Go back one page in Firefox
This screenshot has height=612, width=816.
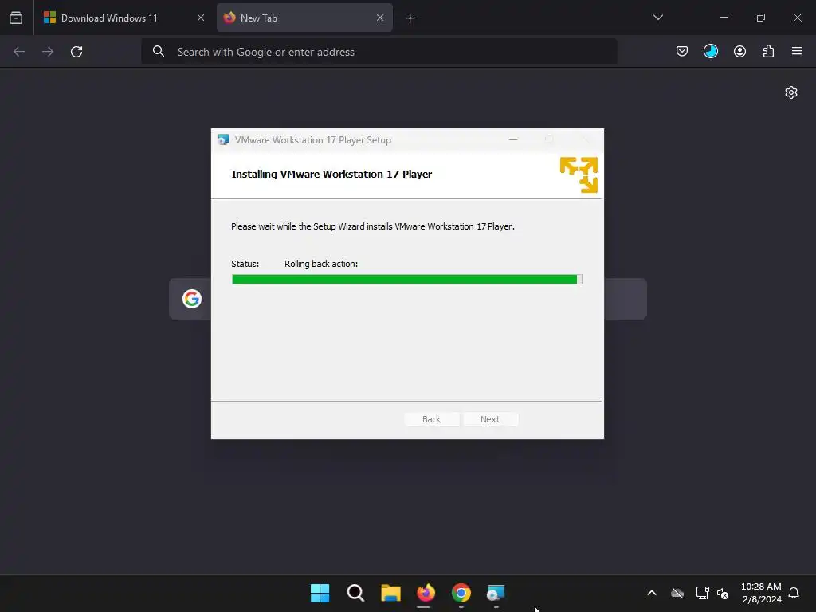(19, 52)
